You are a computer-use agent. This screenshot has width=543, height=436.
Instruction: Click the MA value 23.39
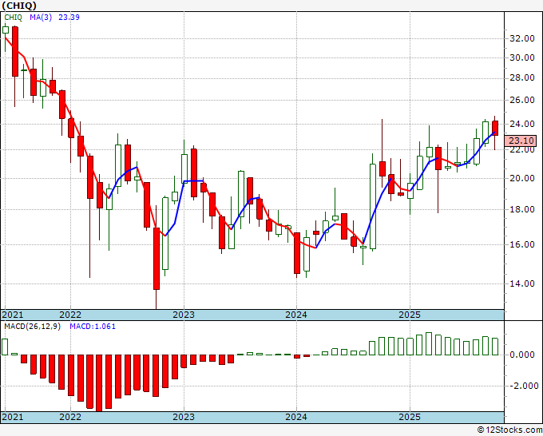(69, 18)
